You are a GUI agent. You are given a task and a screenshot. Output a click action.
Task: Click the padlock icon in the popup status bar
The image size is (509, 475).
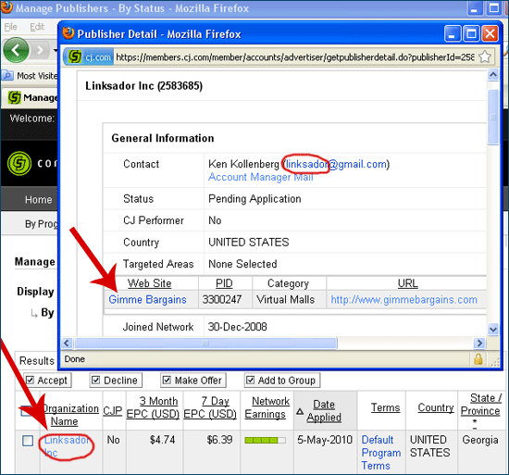pyautogui.click(x=478, y=359)
